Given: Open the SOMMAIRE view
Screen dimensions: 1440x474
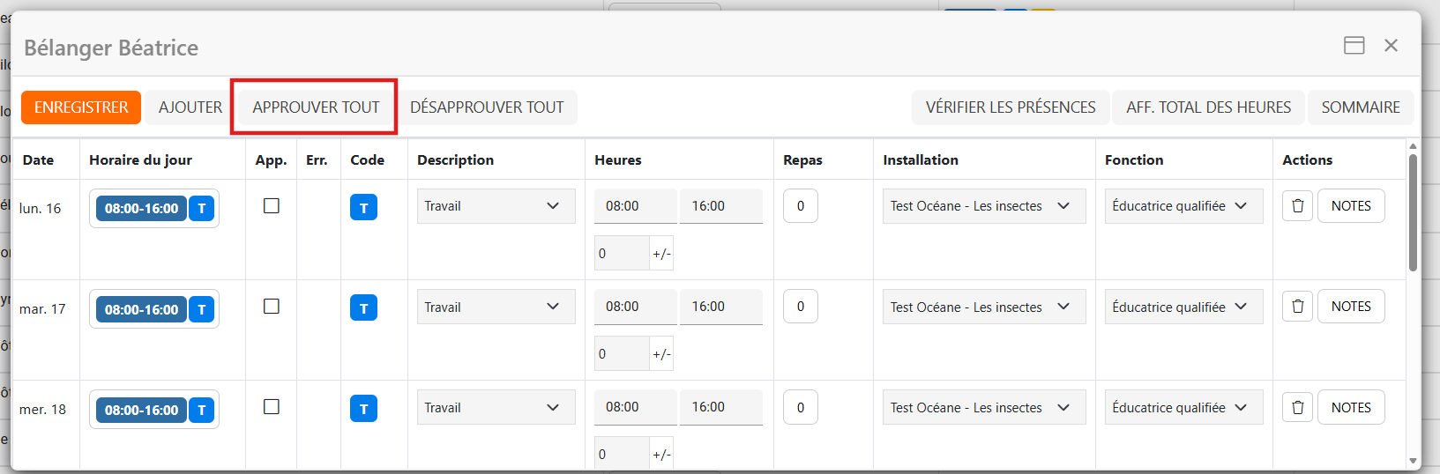Looking at the screenshot, I should click(1360, 107).
